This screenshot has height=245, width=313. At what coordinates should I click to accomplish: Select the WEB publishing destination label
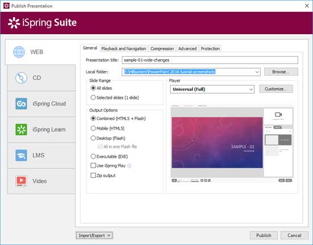(x=37, y=52)
